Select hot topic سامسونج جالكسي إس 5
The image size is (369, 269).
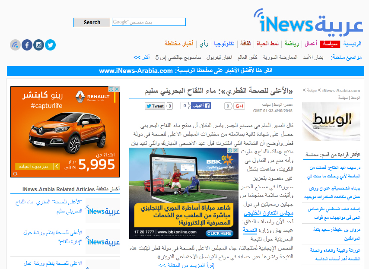pos(178,57)
